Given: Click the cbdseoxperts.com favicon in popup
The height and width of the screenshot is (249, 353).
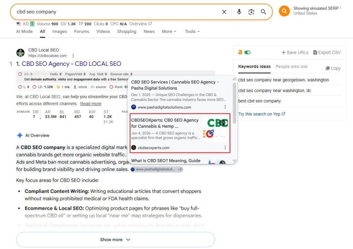Looking at the screenshot, I should 134,147.
